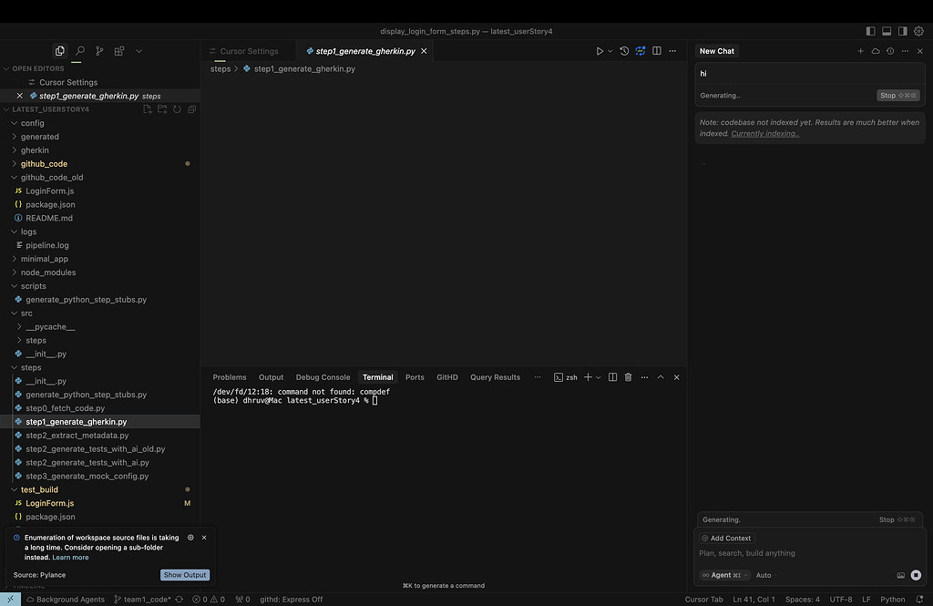Expand the gherkin folder
The image size is (933, 606).
click(34, 149)
